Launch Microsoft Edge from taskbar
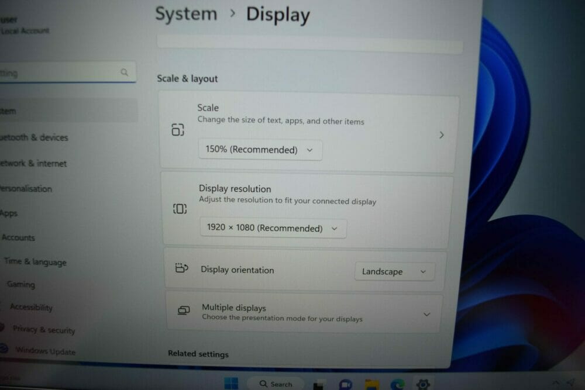 (x=397, y=384)
